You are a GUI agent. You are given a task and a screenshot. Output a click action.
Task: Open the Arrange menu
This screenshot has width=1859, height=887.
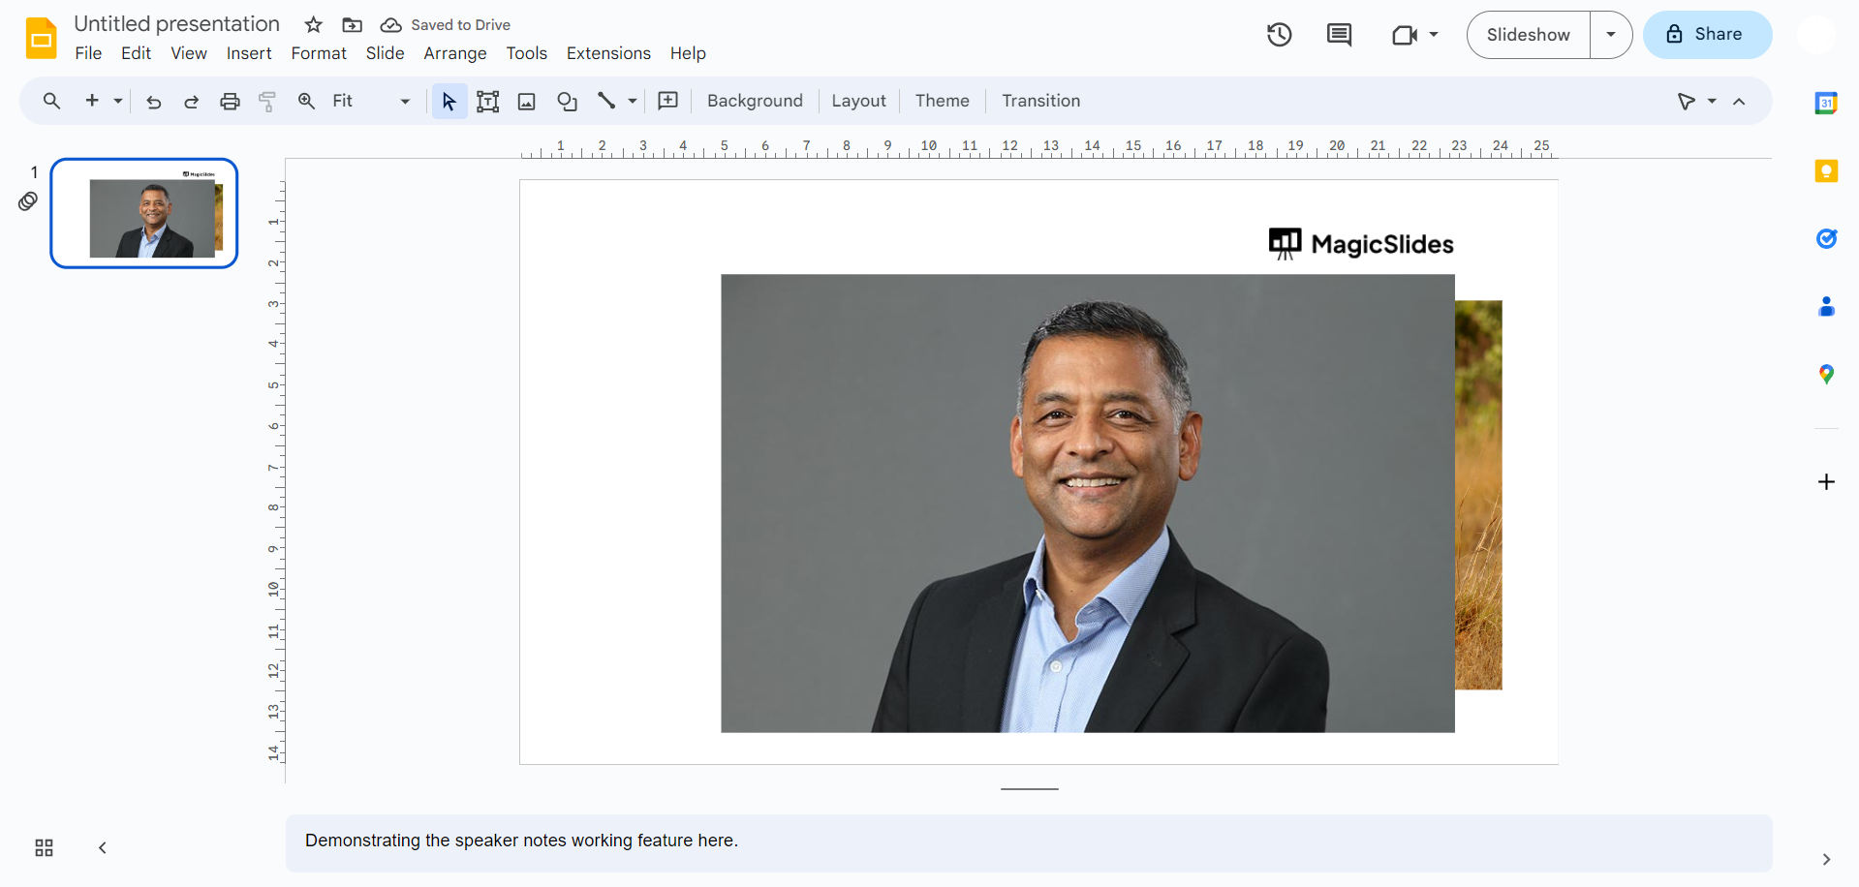[454, 53]
